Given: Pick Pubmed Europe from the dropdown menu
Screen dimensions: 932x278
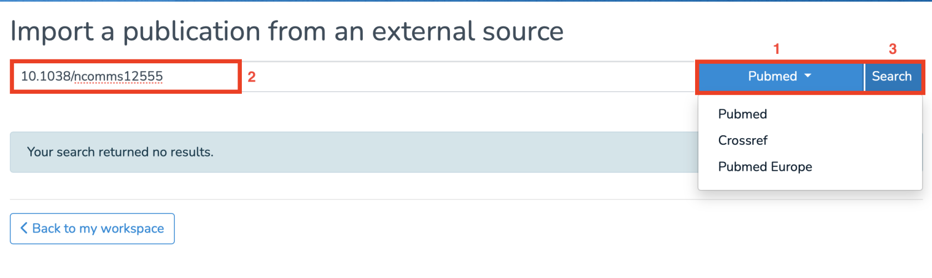Looking at the screenshot, I should 764,167.
